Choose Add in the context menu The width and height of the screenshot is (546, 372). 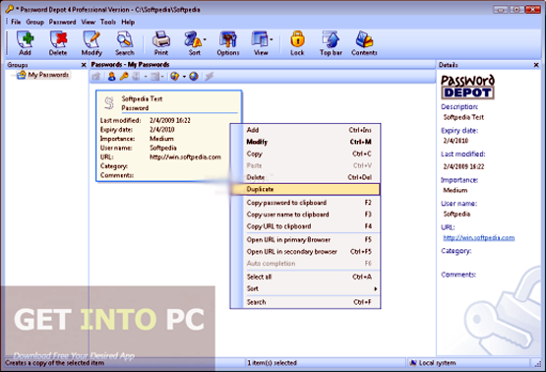(x=305, y=130)
